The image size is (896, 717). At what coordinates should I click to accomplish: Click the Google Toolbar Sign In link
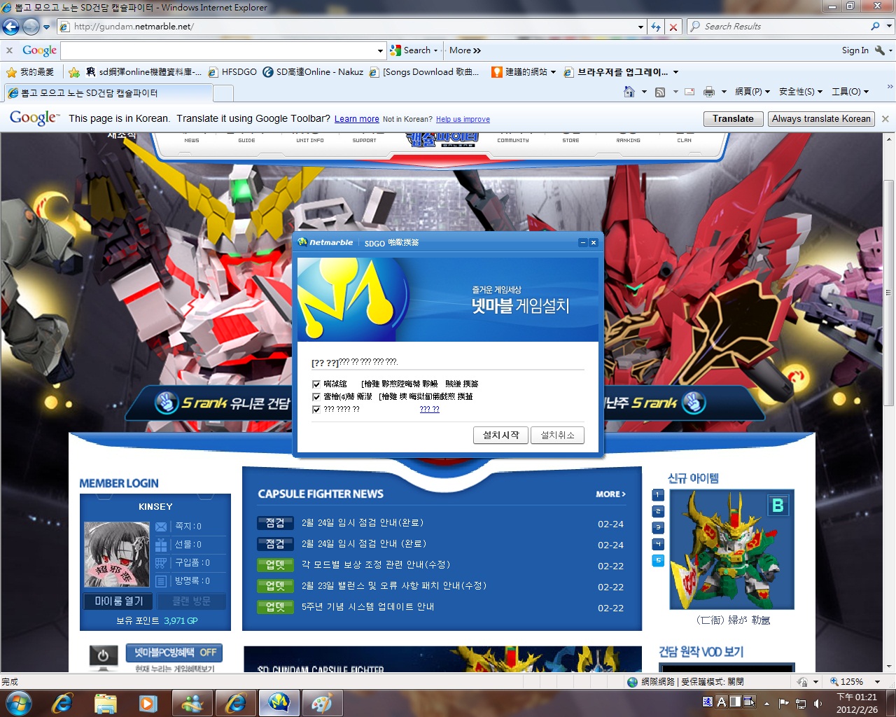click(855, 50)
